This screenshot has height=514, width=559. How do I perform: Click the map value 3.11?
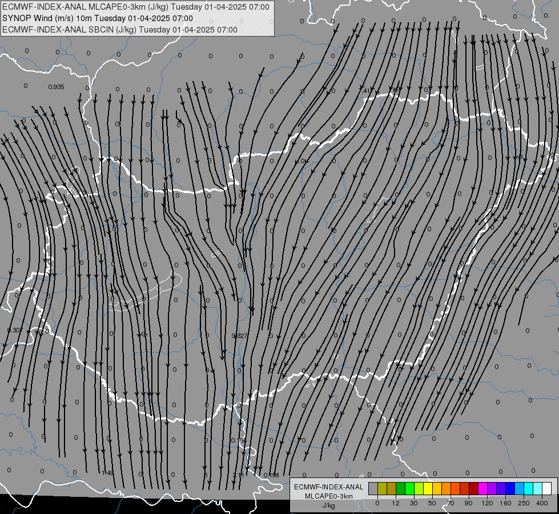(238, 475)
